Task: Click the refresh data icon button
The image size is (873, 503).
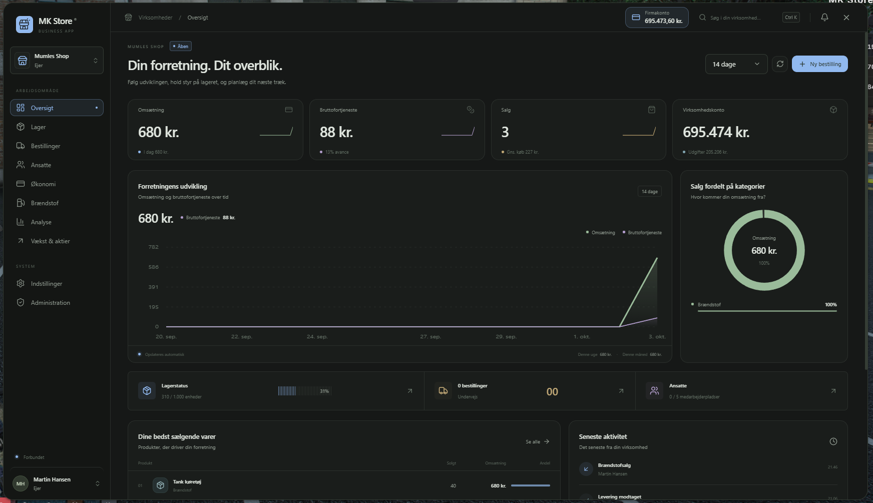Action: pyautogui.click(x=780, y=64)
